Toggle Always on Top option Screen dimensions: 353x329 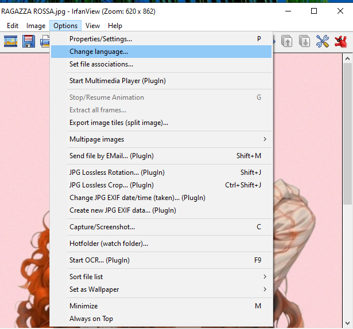coord(161,319)
